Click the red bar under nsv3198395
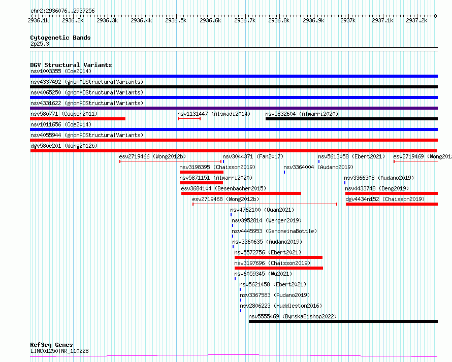 (202, 172)
